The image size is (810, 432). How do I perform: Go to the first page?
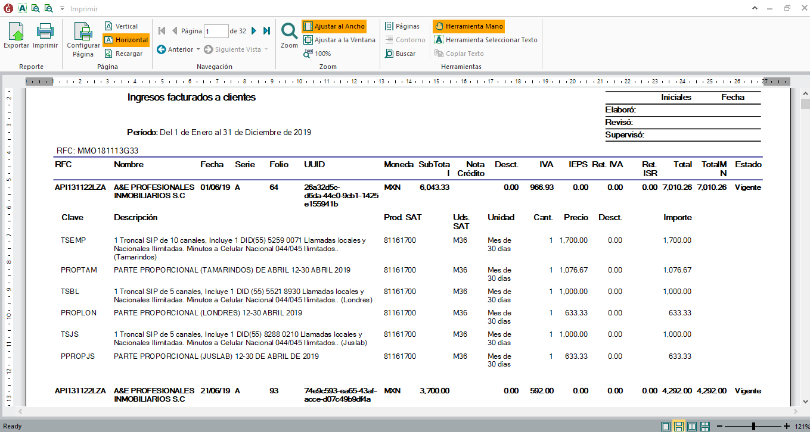point(162,31)
